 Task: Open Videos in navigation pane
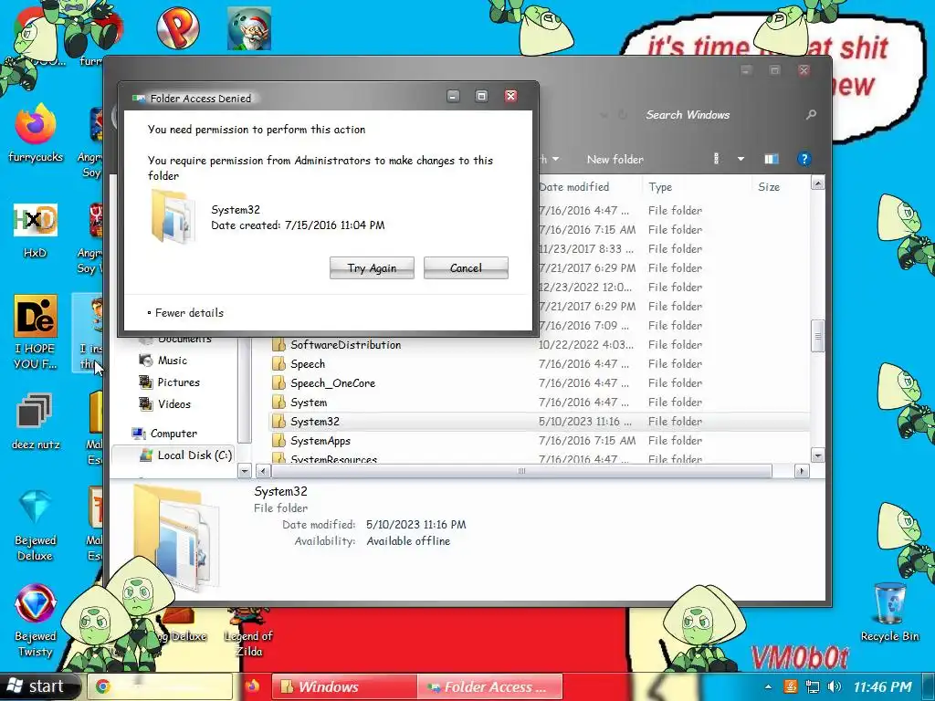[x=164, y=403]
